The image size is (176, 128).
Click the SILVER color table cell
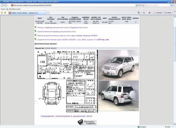coord(105,22)
